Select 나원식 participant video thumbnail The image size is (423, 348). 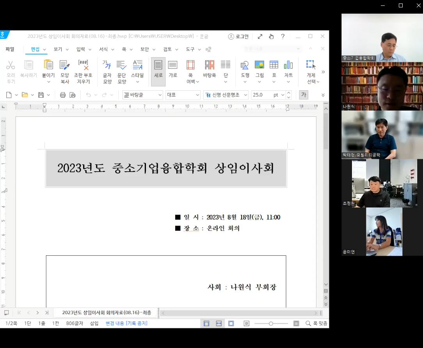[x=382, y=86]
